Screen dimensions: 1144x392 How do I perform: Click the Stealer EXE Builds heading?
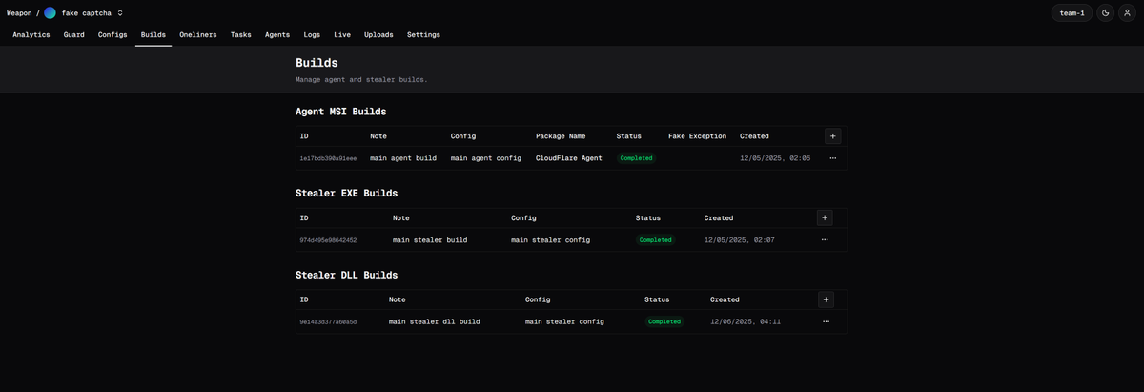click(347, 193)
